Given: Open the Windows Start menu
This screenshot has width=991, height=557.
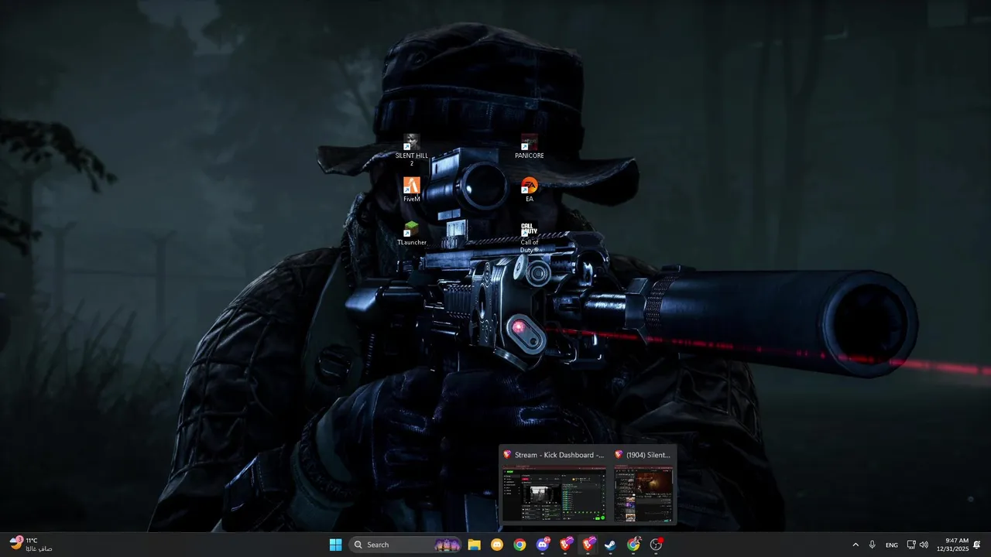Looking at the screenshot, I should tap(336, 545).
